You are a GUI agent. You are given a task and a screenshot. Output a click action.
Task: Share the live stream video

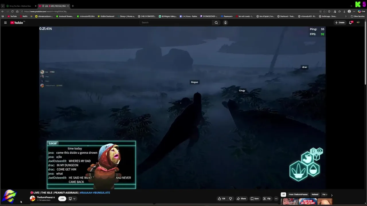(241, 199)
